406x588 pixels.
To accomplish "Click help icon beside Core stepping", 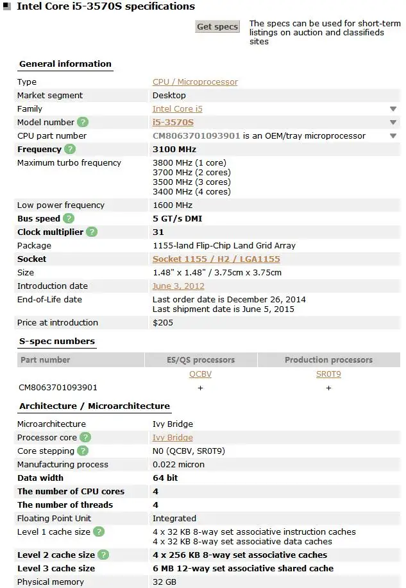I will pos(83,451).
